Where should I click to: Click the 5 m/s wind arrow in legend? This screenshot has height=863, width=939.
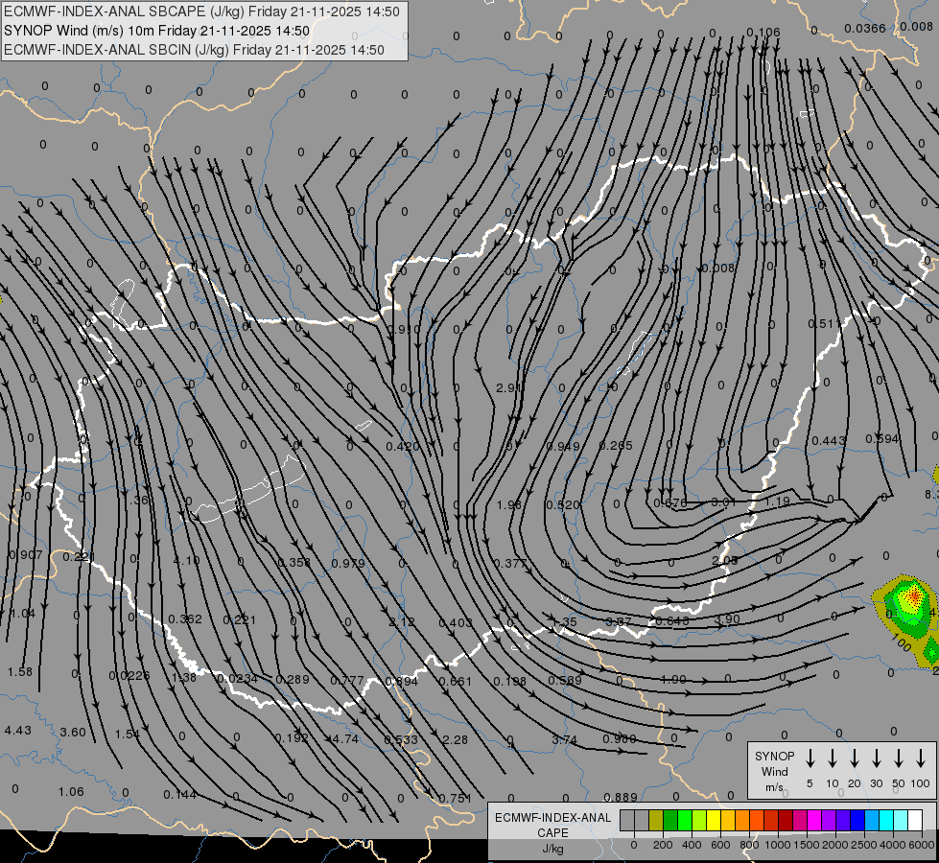[810, 758]
